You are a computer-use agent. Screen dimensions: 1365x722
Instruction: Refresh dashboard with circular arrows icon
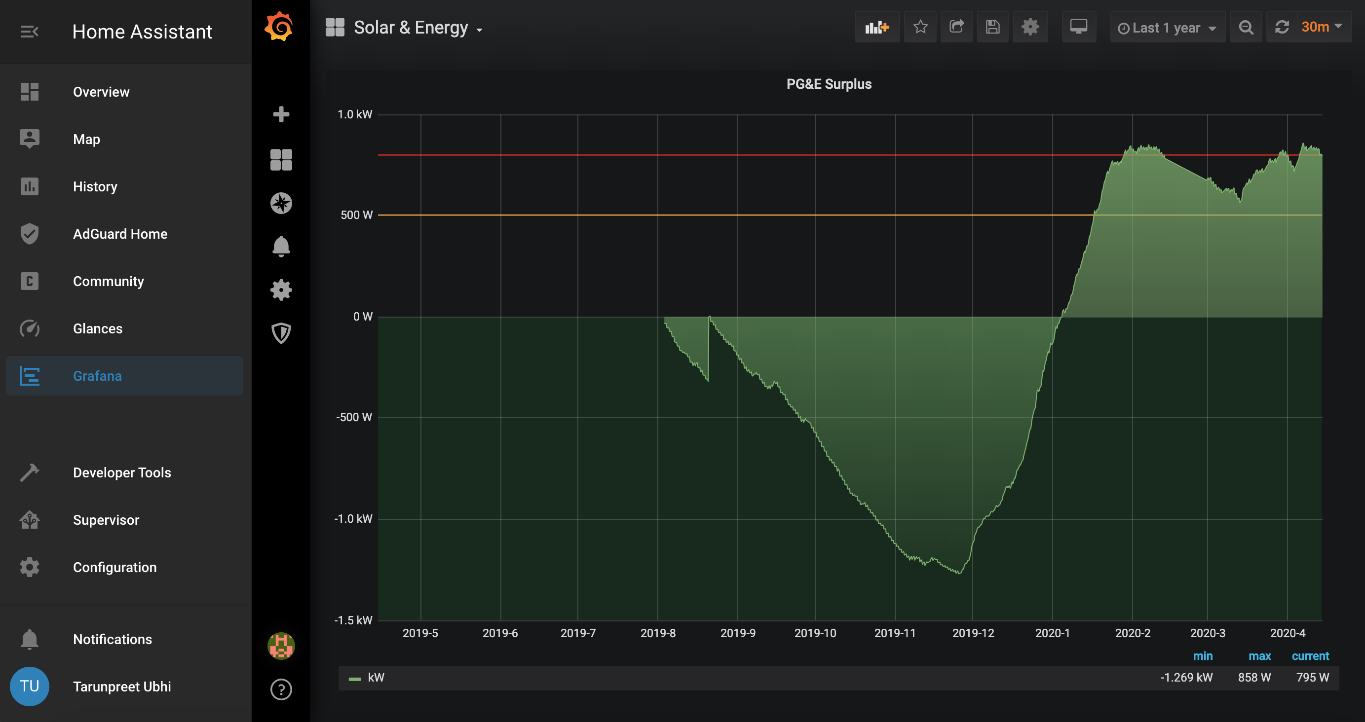1281,28
